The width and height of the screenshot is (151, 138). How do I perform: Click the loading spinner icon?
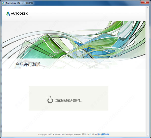(x=50, y=100)
